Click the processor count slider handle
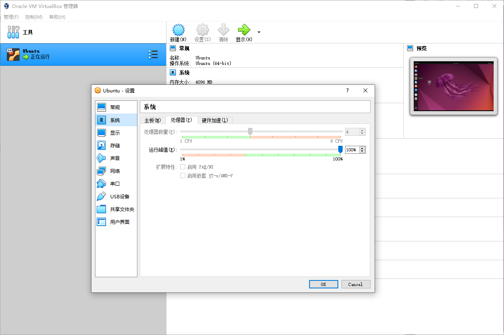The image size is (504, 335). point(250,131)
